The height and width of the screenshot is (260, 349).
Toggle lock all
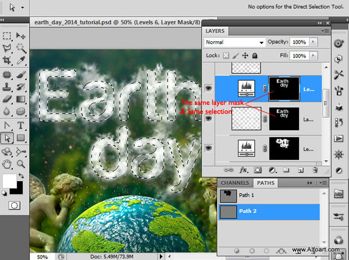(255, 55)
